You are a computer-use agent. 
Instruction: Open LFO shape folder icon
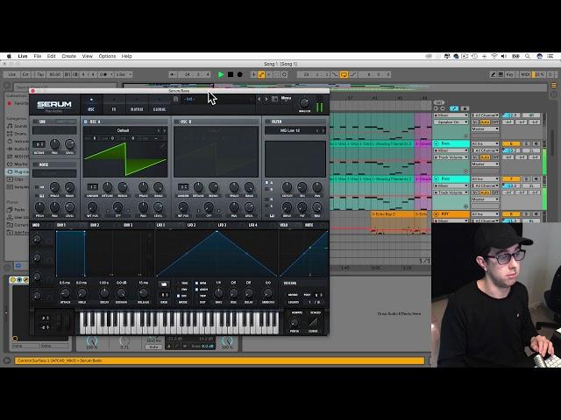coord(164,284)
